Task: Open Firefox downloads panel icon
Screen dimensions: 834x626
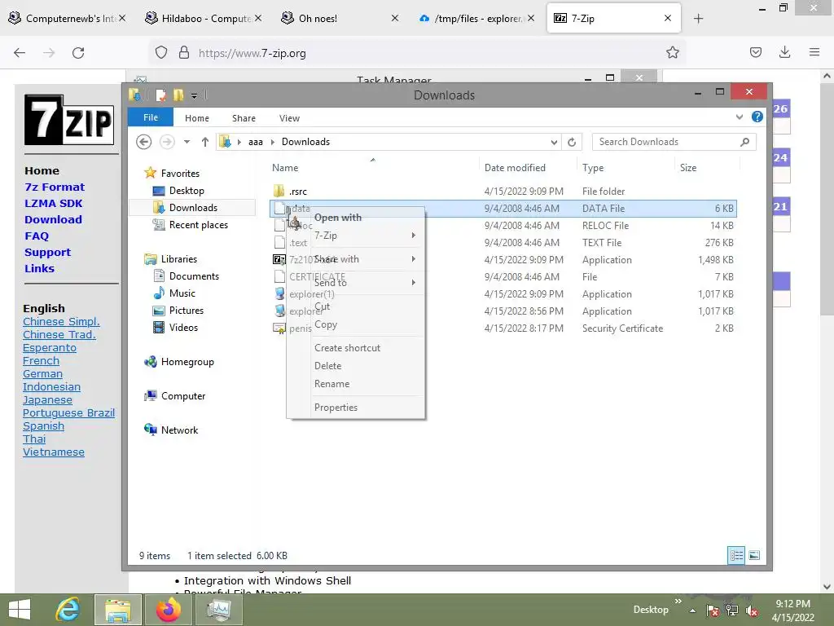Action: pos(784,52)
